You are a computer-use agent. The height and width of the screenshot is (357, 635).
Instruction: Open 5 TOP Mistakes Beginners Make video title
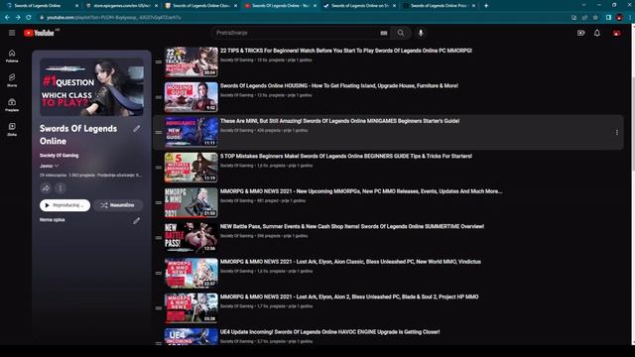point(346,157)
